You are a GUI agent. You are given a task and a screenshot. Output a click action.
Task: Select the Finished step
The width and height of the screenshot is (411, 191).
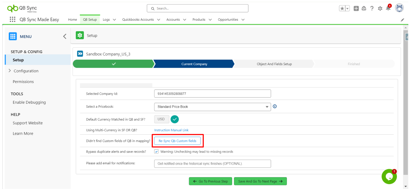coord(354,64)
